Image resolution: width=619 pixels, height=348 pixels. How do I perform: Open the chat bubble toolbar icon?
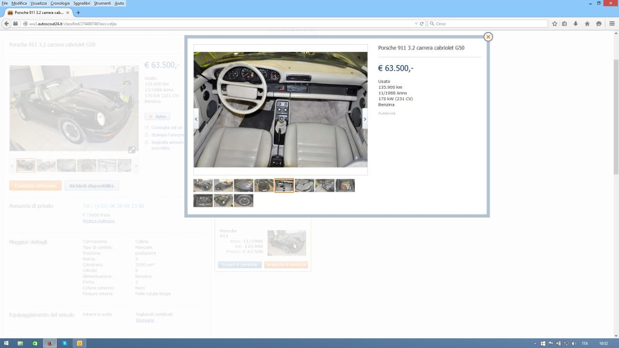(x=599, y=24)
